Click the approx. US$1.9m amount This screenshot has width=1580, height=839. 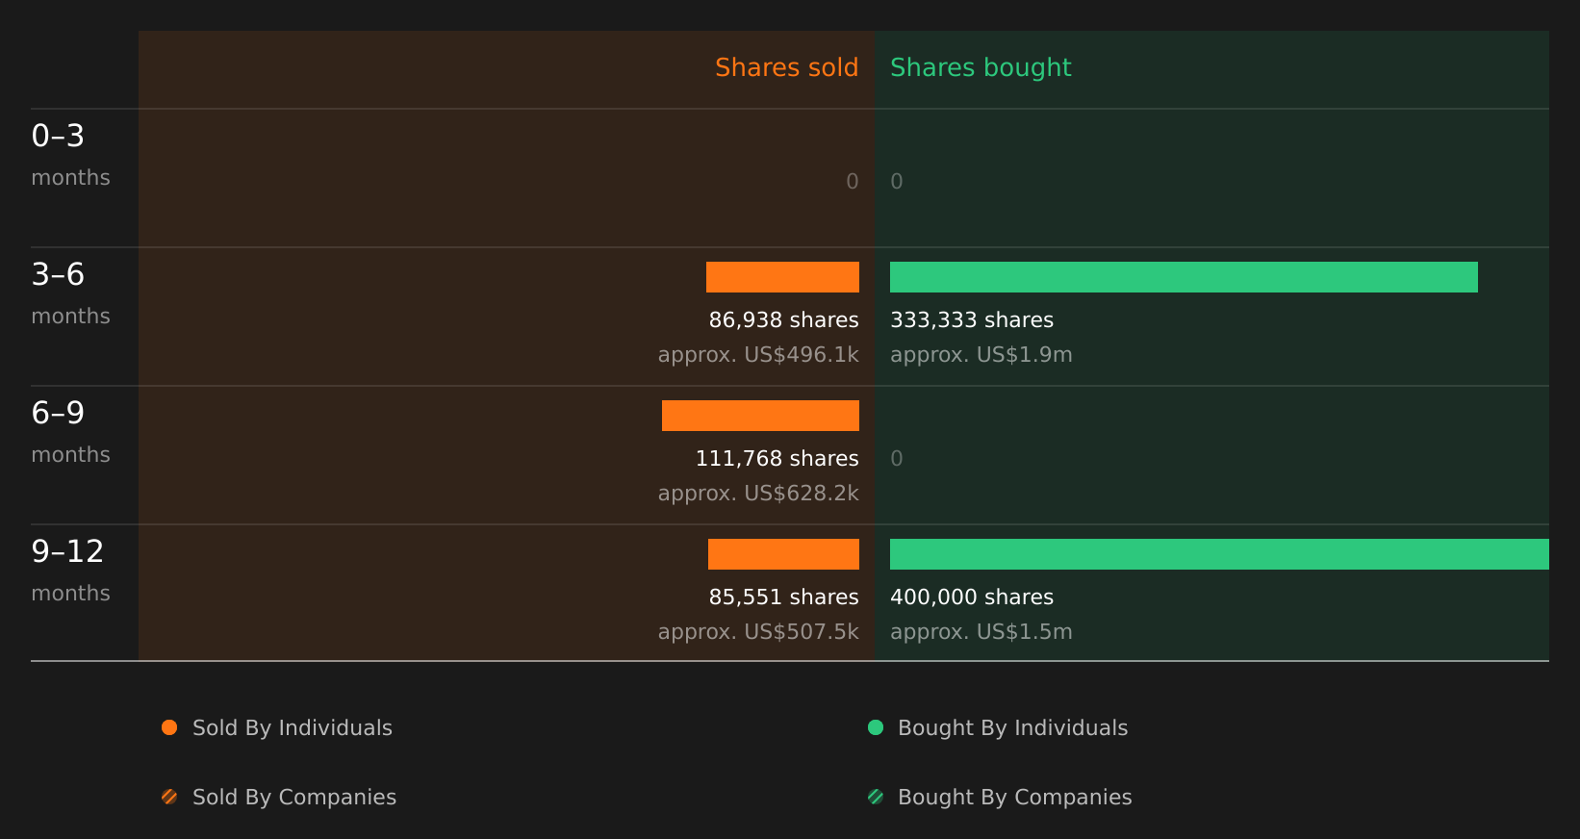[981, 355]
